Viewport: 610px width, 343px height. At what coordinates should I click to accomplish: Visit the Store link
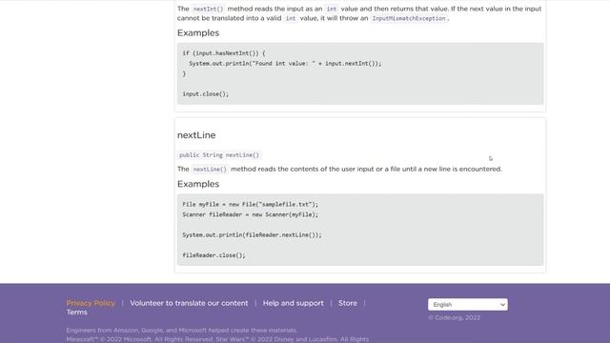point(347,303)
